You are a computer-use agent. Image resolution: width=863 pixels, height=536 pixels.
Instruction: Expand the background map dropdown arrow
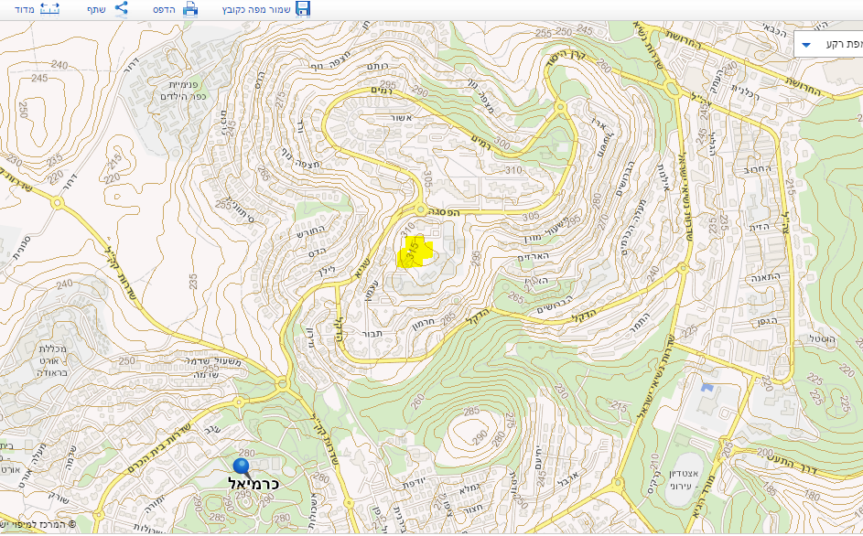(x=806, y=45)
